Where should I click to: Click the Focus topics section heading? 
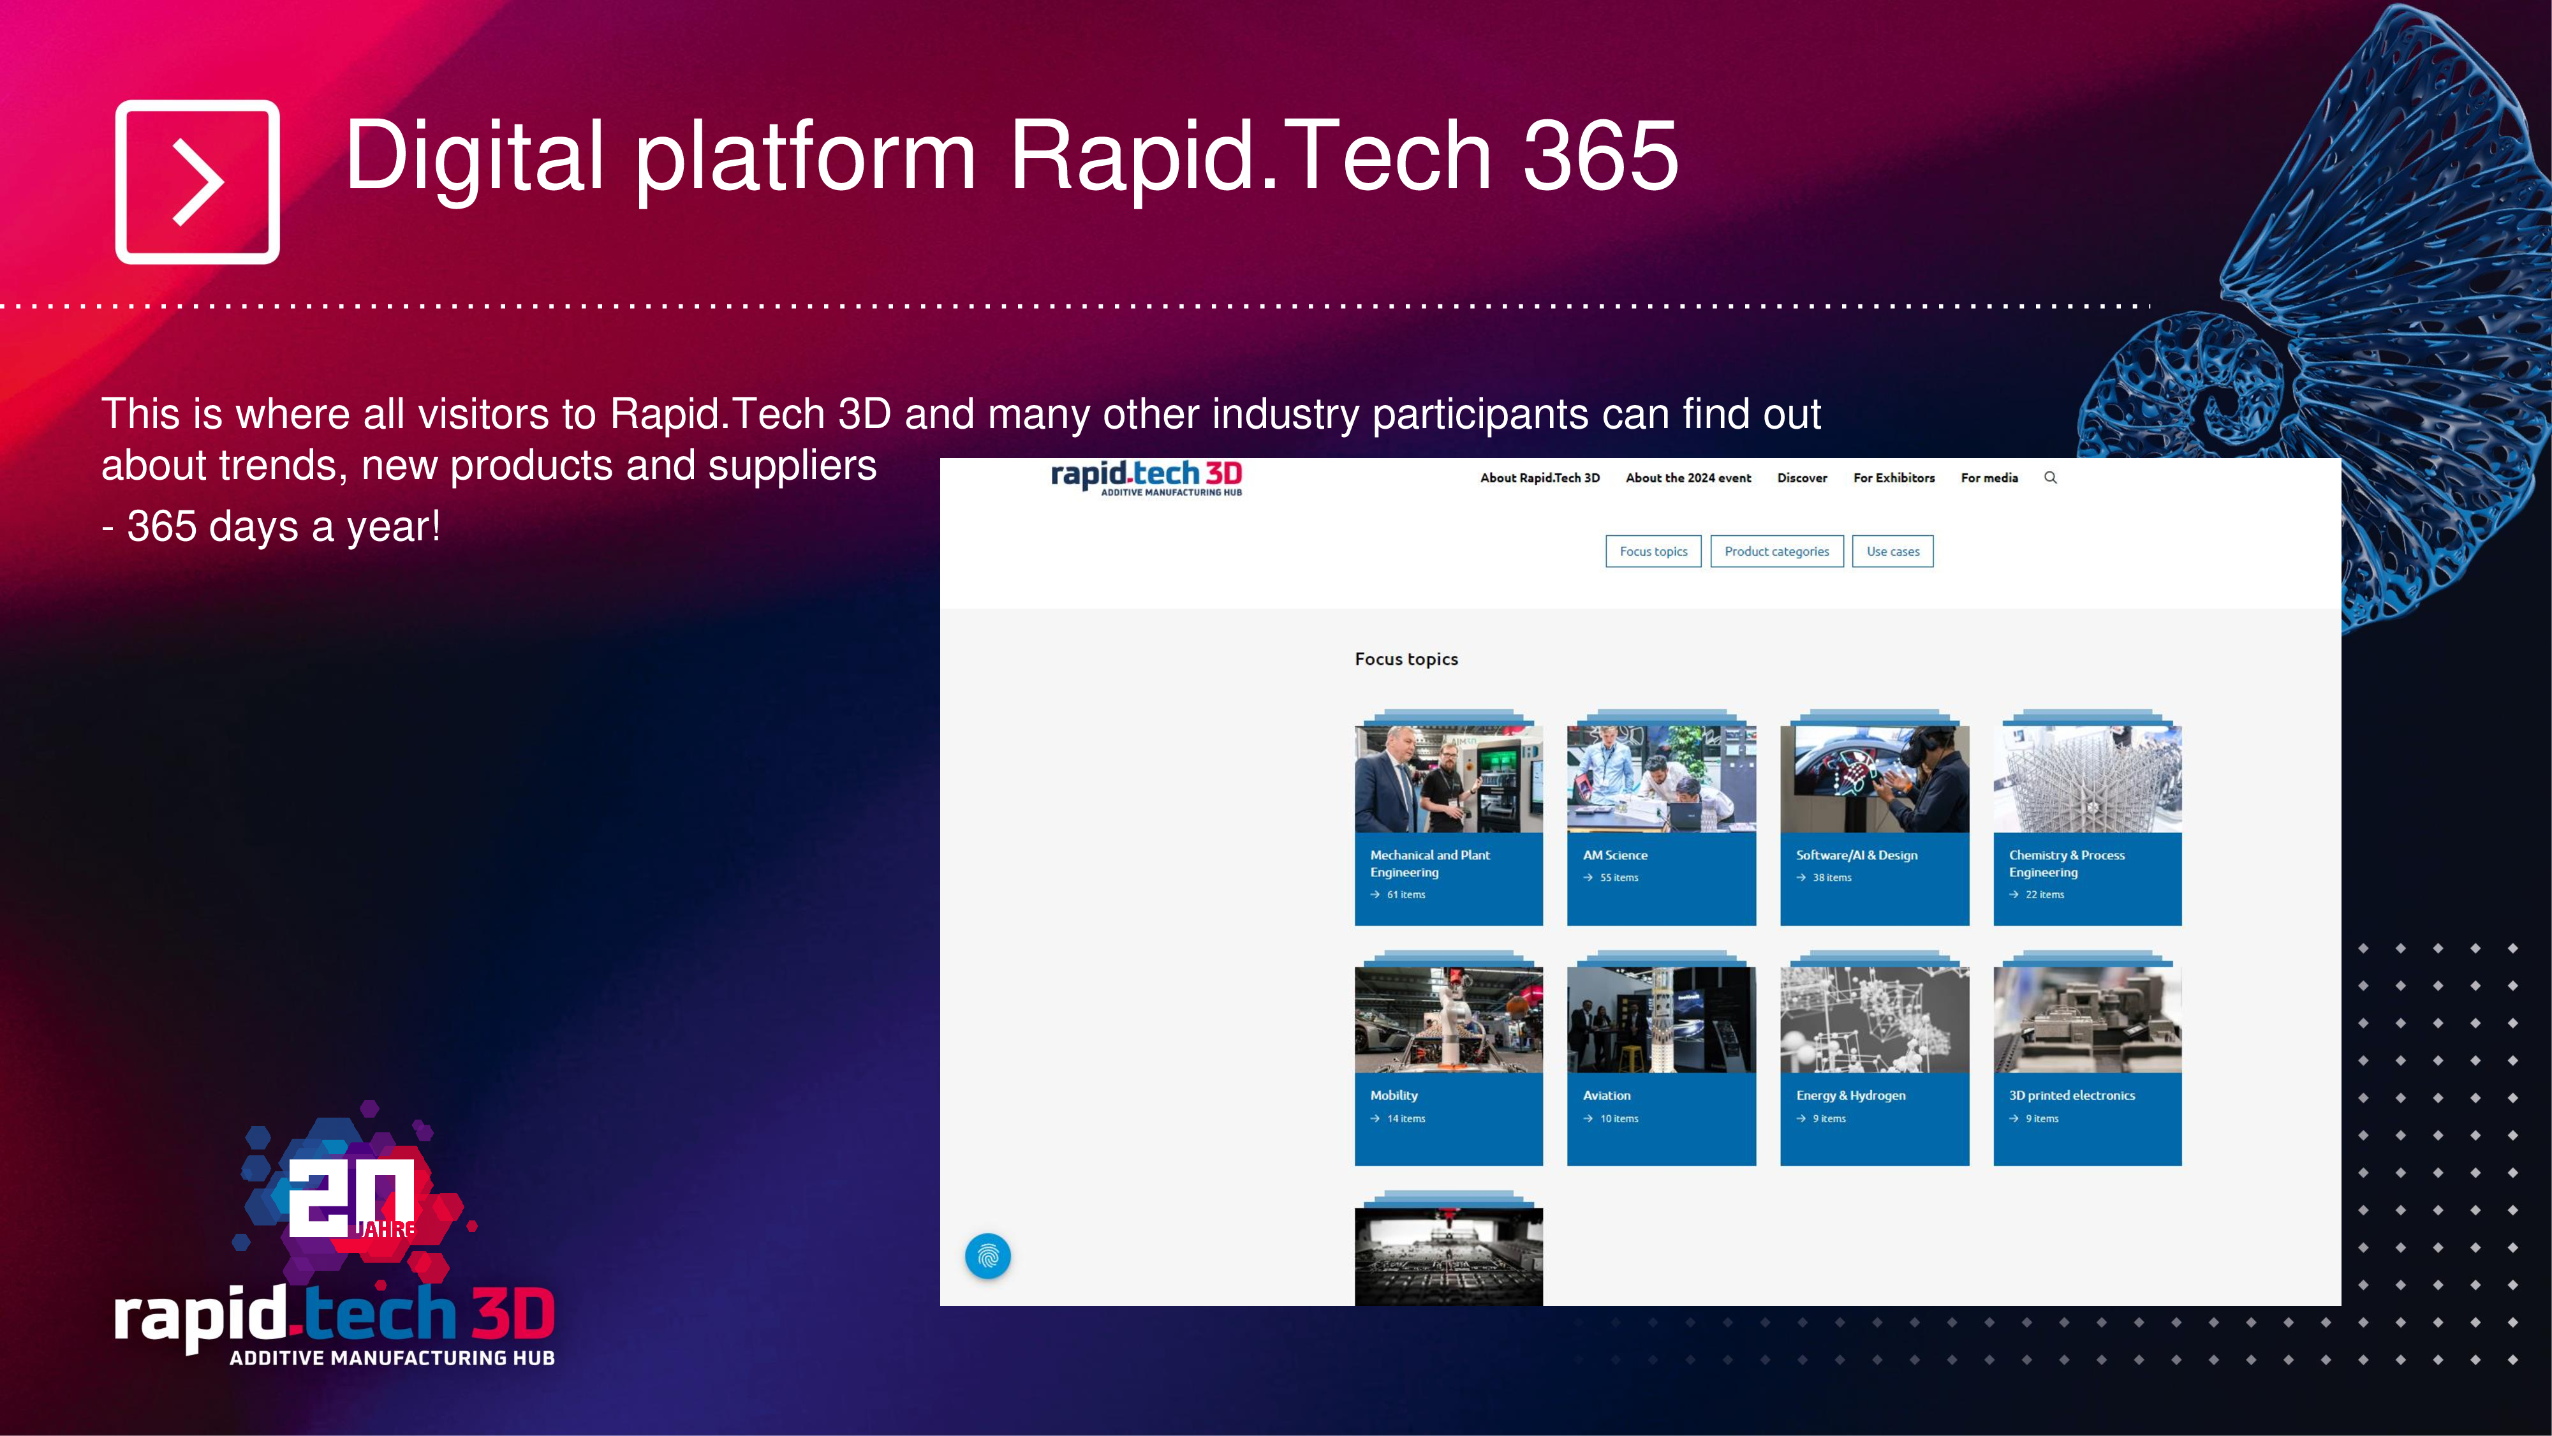pyautogui.click(x=1406, y=659)
